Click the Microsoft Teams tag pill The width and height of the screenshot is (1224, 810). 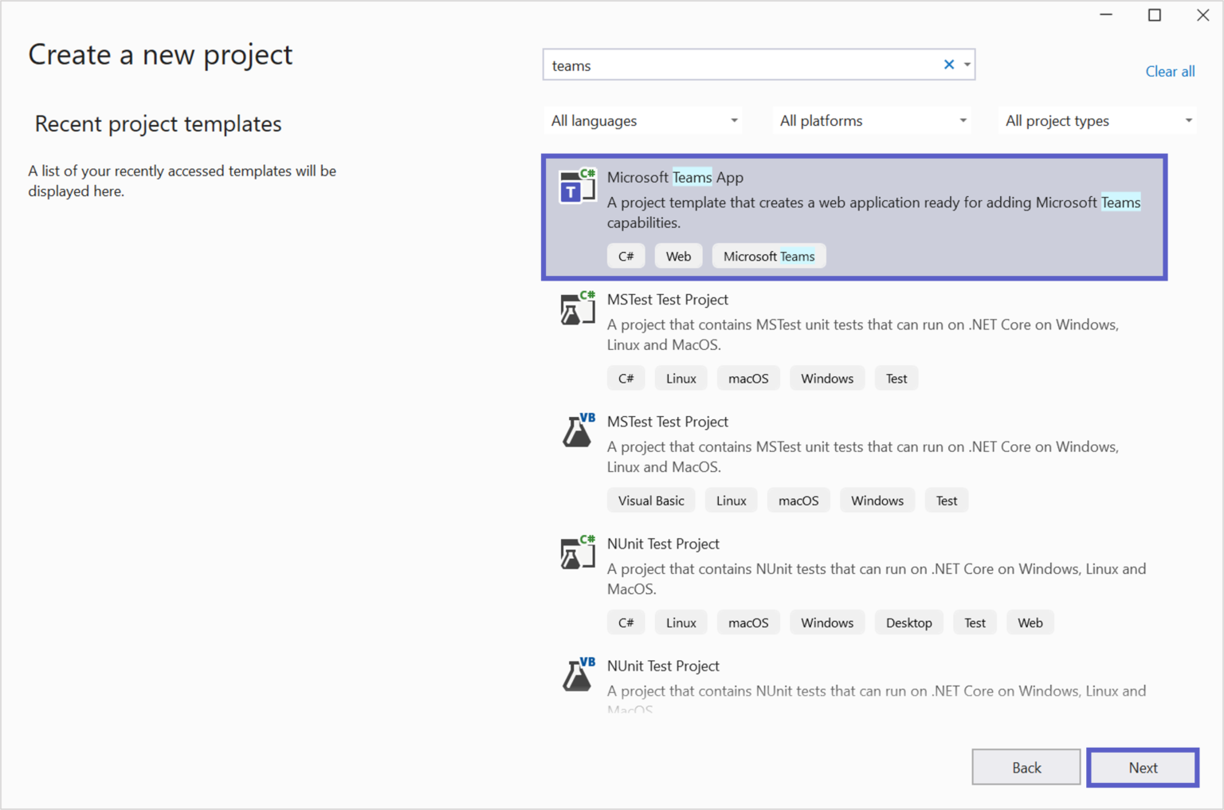tap(768, 255)
